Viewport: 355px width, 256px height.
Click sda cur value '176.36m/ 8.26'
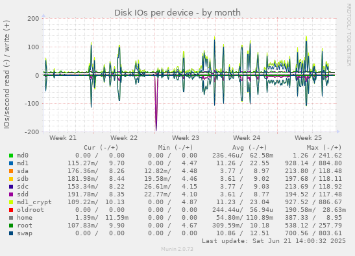[96, 171]
